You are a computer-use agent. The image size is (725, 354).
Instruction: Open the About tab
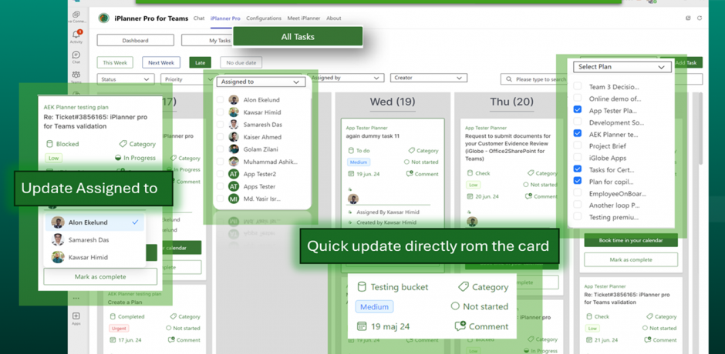click(333, 18)
